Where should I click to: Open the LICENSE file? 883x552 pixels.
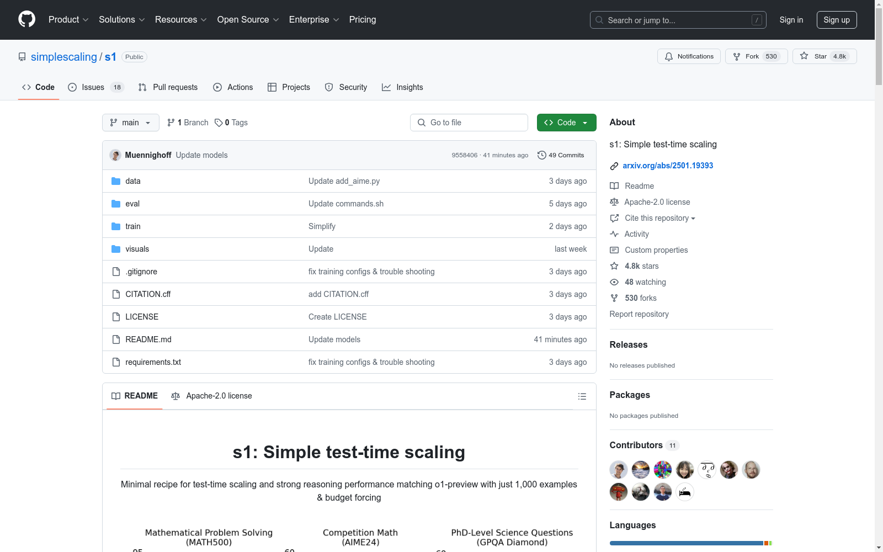point(142,317)
